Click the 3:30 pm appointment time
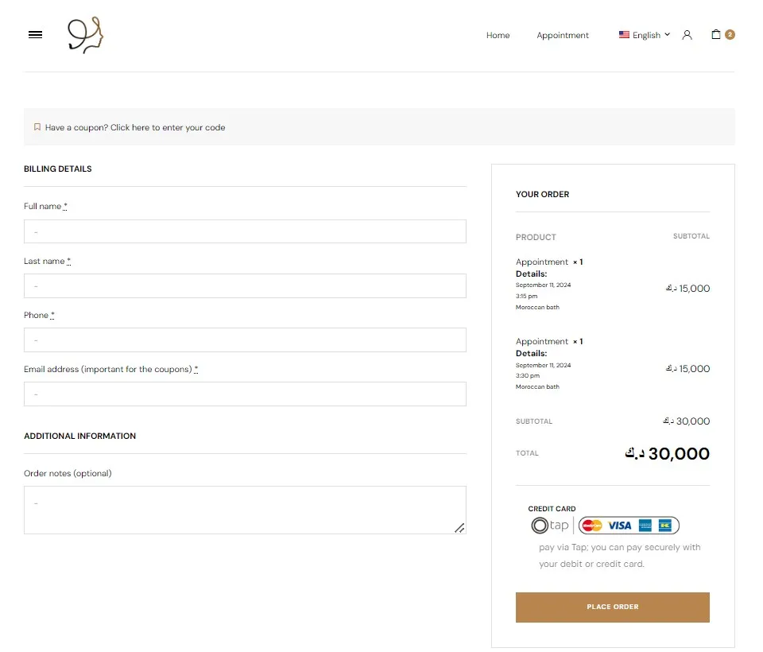This screenshot has width=763, height=652. coord(528,375)
